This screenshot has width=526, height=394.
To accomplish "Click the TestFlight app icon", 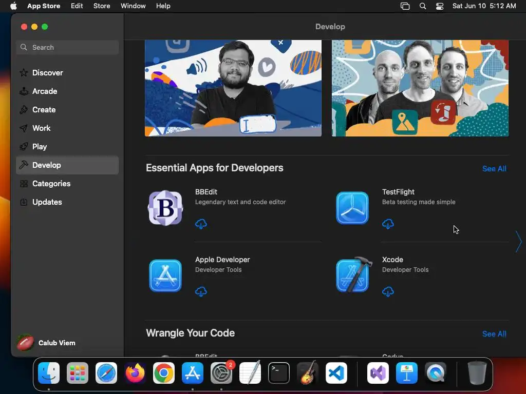I will 352,208.
